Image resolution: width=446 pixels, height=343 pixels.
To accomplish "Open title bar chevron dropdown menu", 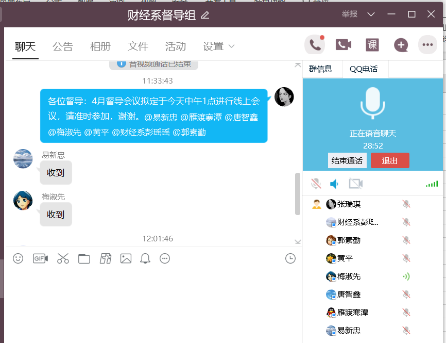I will 371,14.
